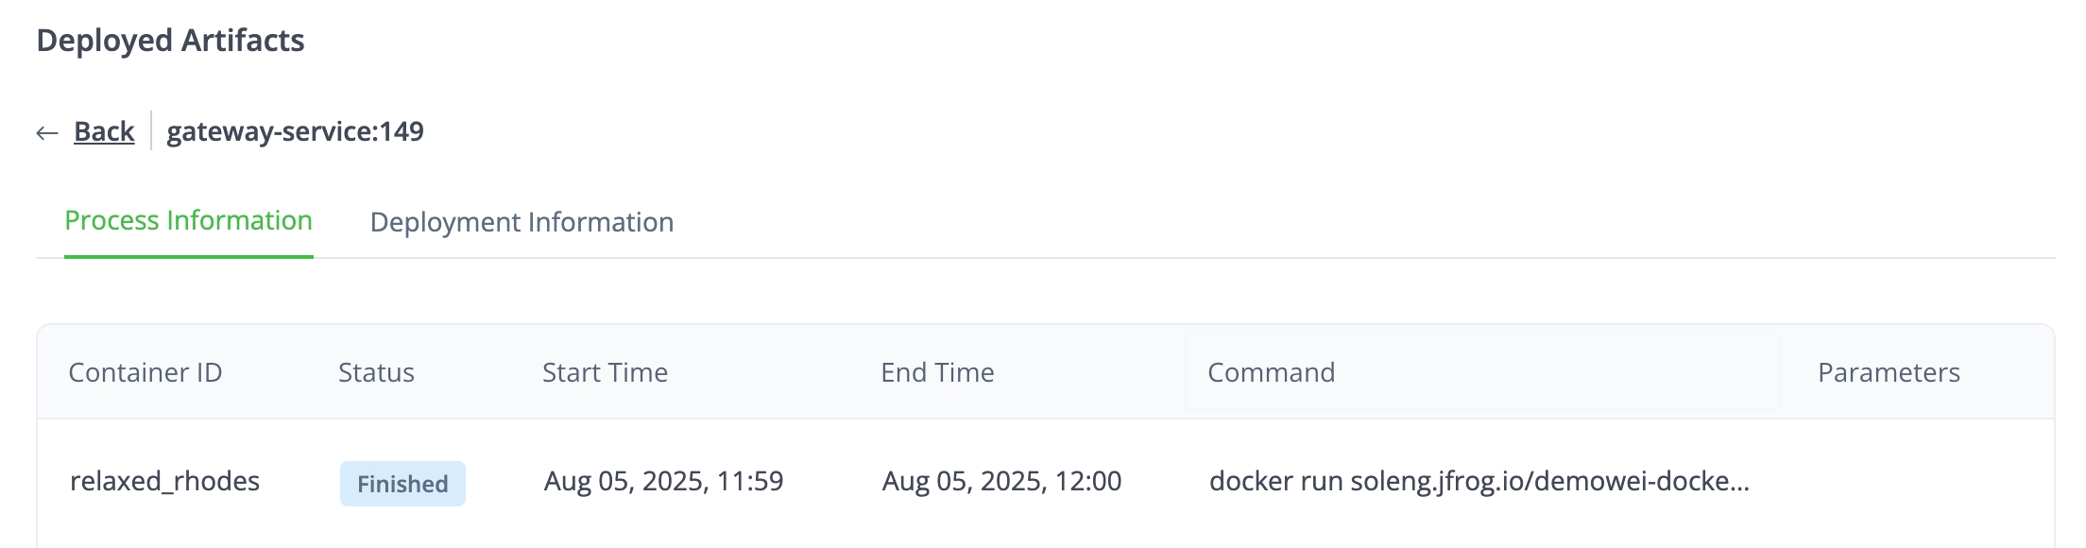Click the end time Aug 05, 2025, 12:00

point(1001,481)
